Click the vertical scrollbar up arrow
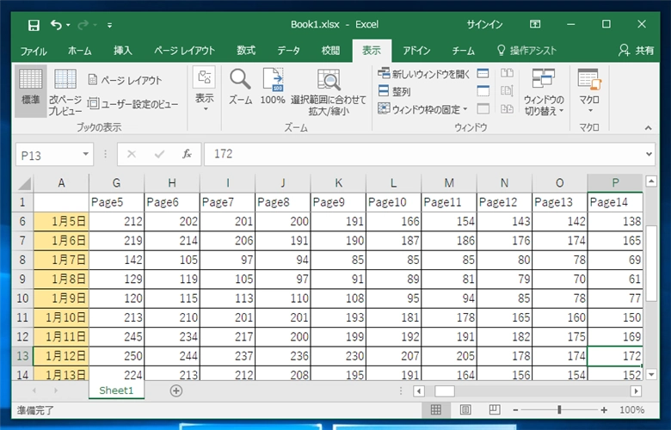Image resolution: width=671 pixels, height=430 pixels. pyautogui.click(x=651, y=181)
